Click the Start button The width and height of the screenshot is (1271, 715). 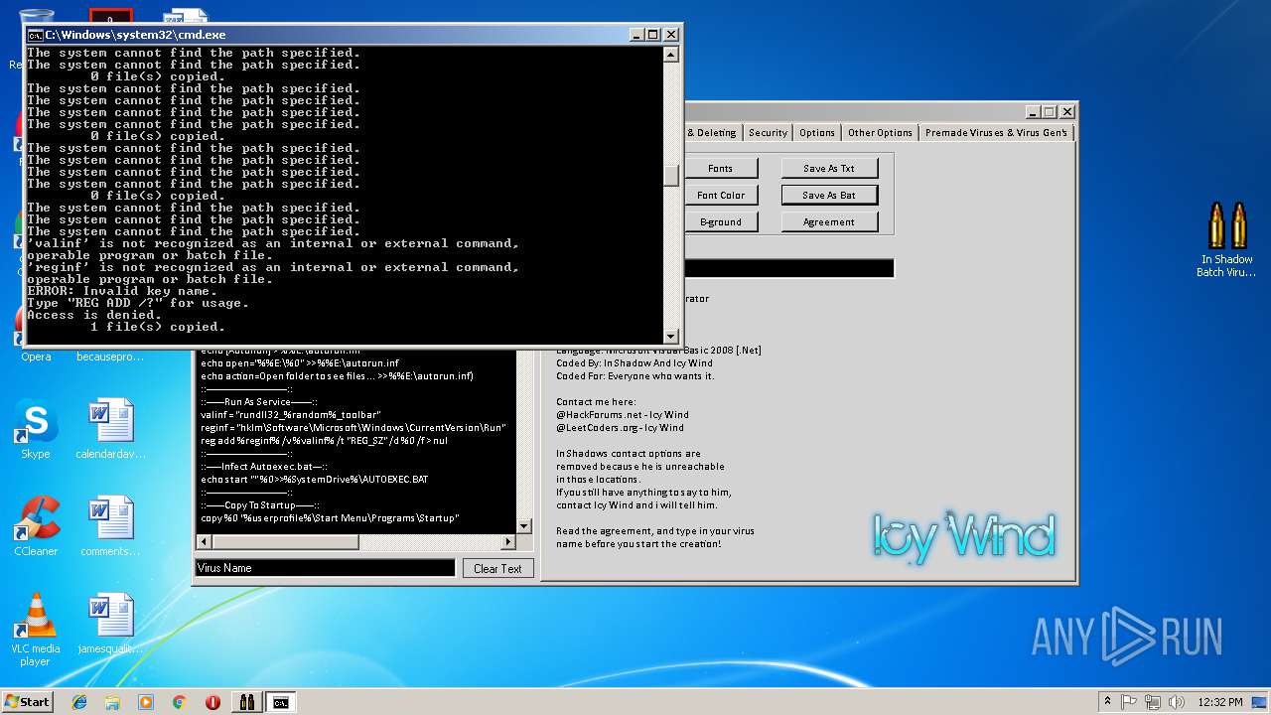coord(27,702)
